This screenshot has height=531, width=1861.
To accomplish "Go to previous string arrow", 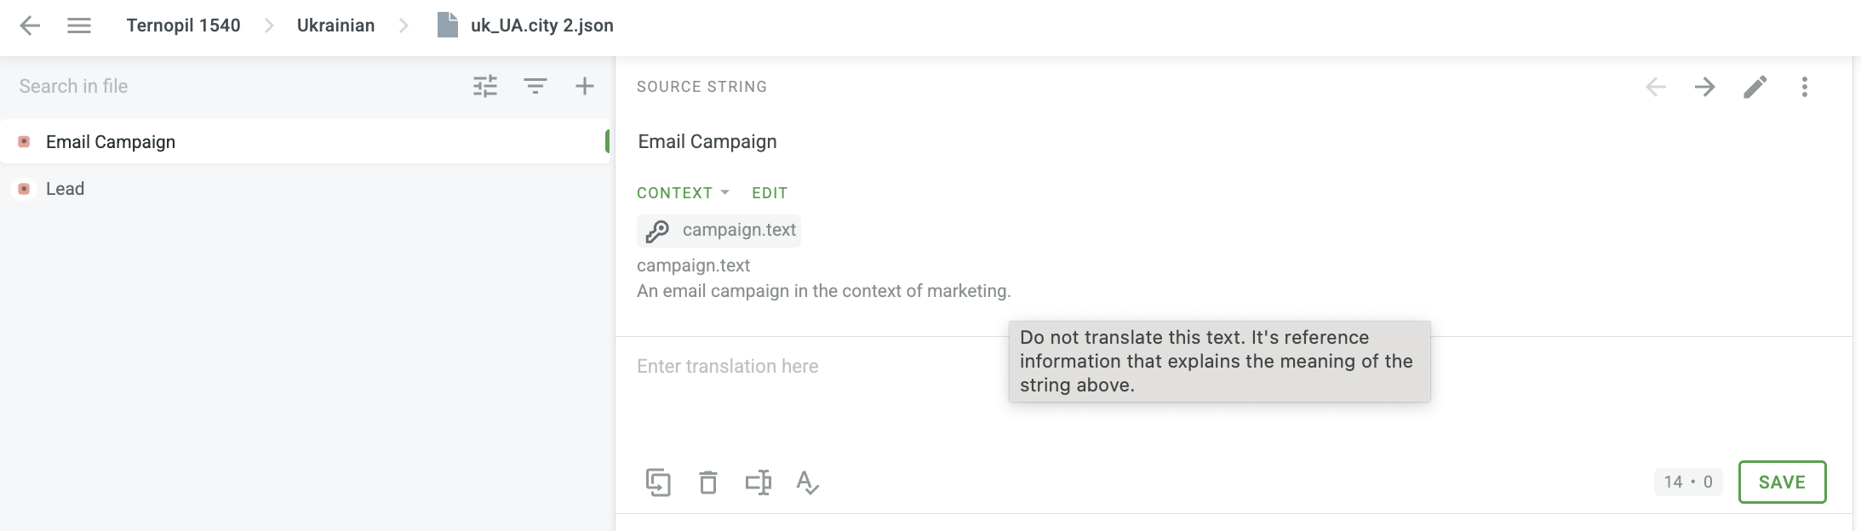I will coord(1656,87).
